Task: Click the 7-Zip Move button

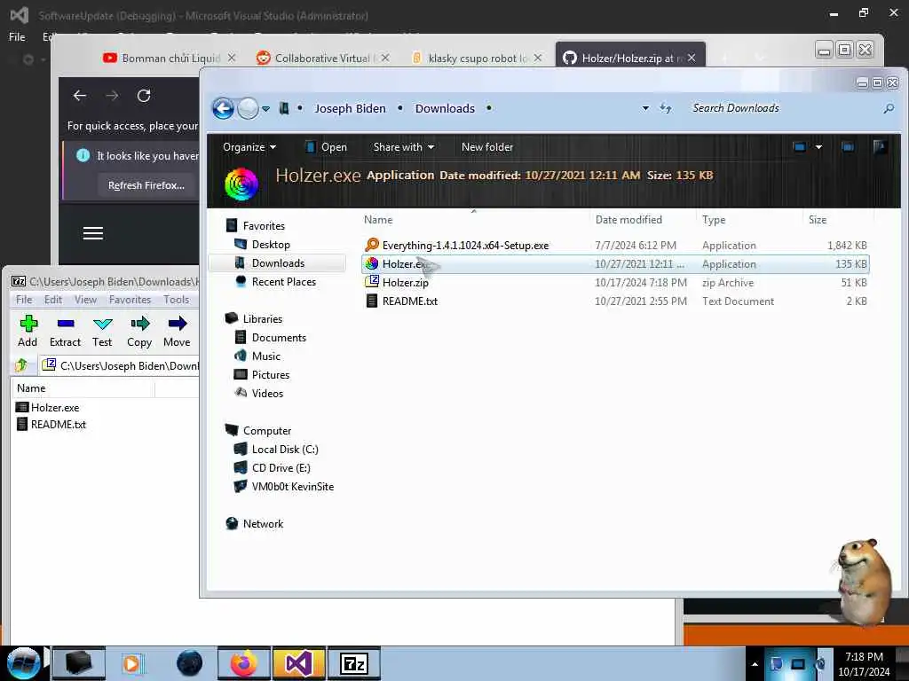Action: pyautogui.click(x=177, y=331)
